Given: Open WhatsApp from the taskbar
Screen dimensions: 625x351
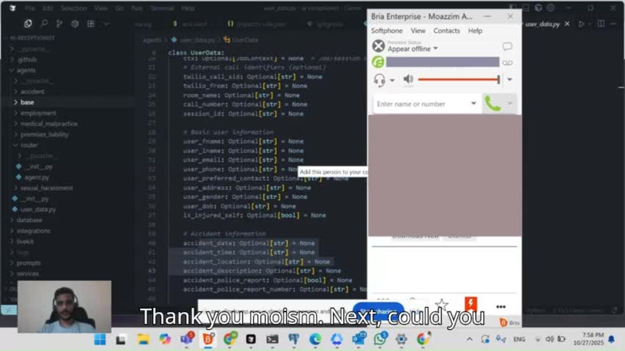Looking at the screenshot, I should pos(380,339).
